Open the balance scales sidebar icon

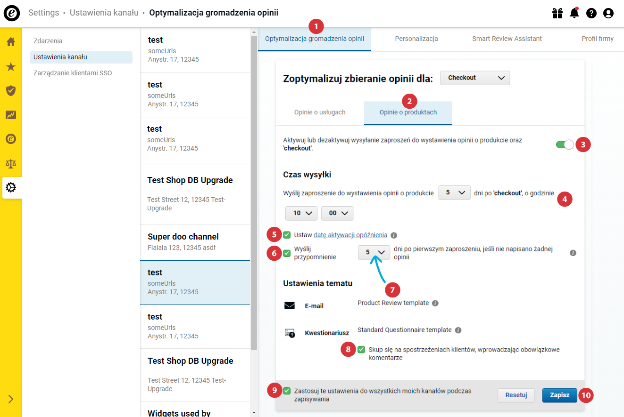[11, 163]
